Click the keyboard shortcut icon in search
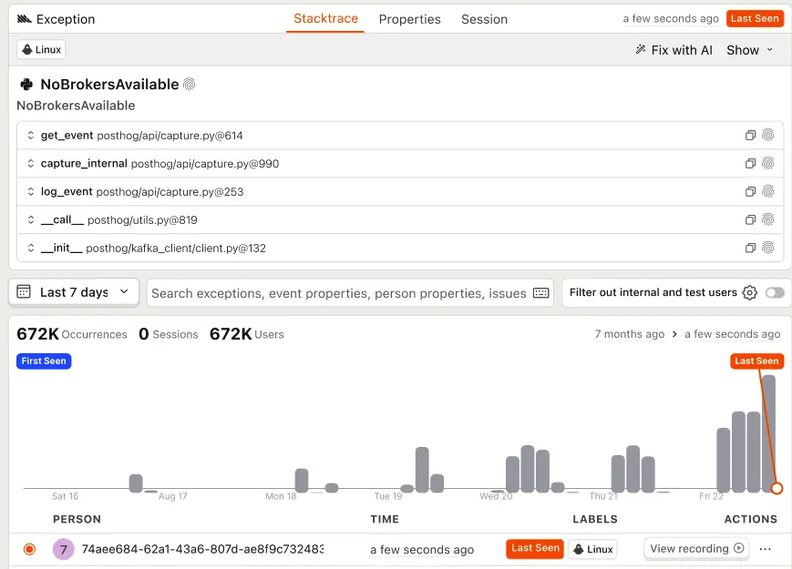Image resolution: width=792 pixels, height=569 pixels. tap(540, 293)
